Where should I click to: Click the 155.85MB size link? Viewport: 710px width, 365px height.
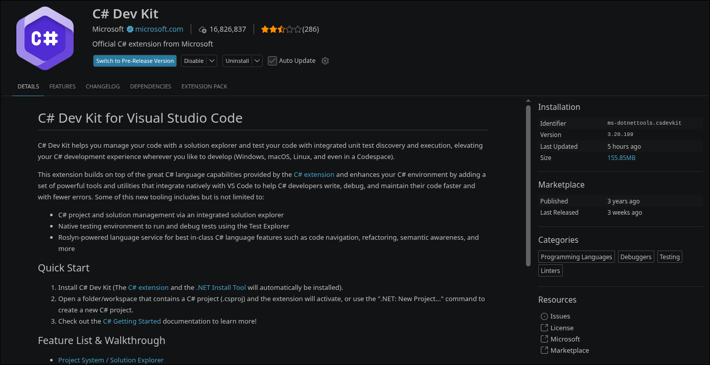pyautogui.click(x=622, y=157)
